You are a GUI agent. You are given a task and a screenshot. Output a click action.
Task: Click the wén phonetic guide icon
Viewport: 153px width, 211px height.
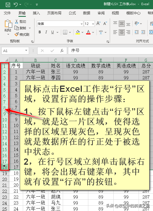[101, 32]
